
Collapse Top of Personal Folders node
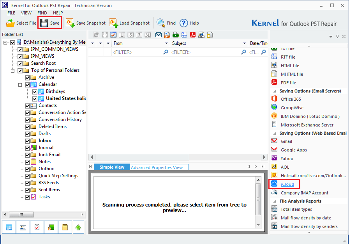coord(13,71)
